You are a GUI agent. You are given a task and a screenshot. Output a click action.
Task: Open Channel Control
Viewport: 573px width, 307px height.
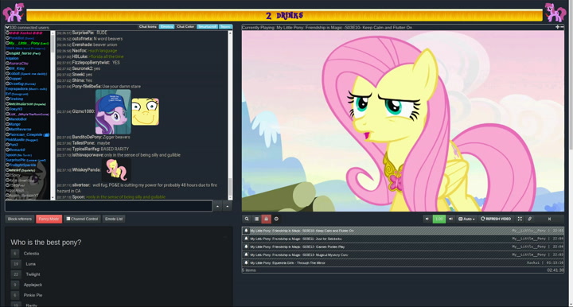click(x=82, y=219)
